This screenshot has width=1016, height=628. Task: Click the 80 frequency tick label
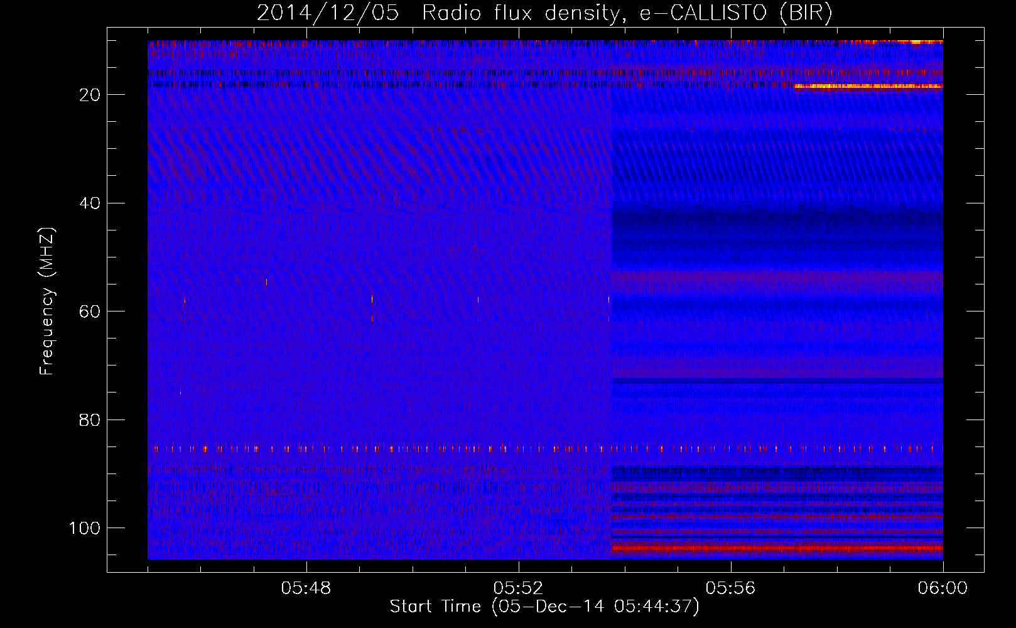pyautogui.click(x=90, y=420)
